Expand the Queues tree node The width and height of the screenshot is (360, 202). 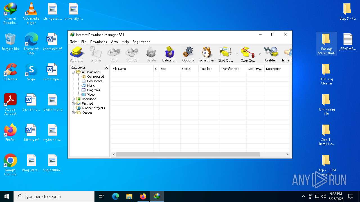73,113
